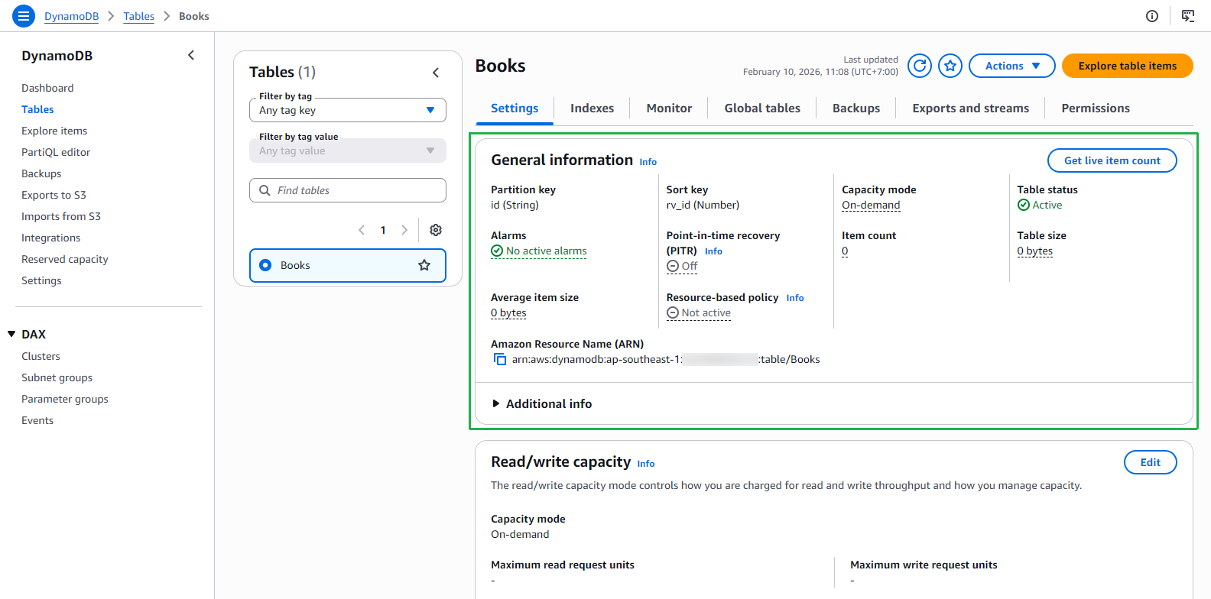Expand the Additional info section
1211x599 pixels.
coord(542,403)
